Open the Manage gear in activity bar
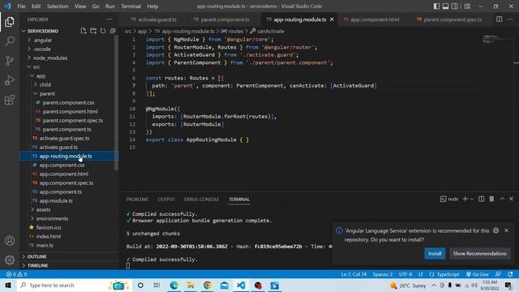 [10, 260]
